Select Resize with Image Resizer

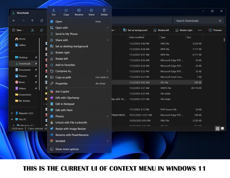click(x=70, y=129)
